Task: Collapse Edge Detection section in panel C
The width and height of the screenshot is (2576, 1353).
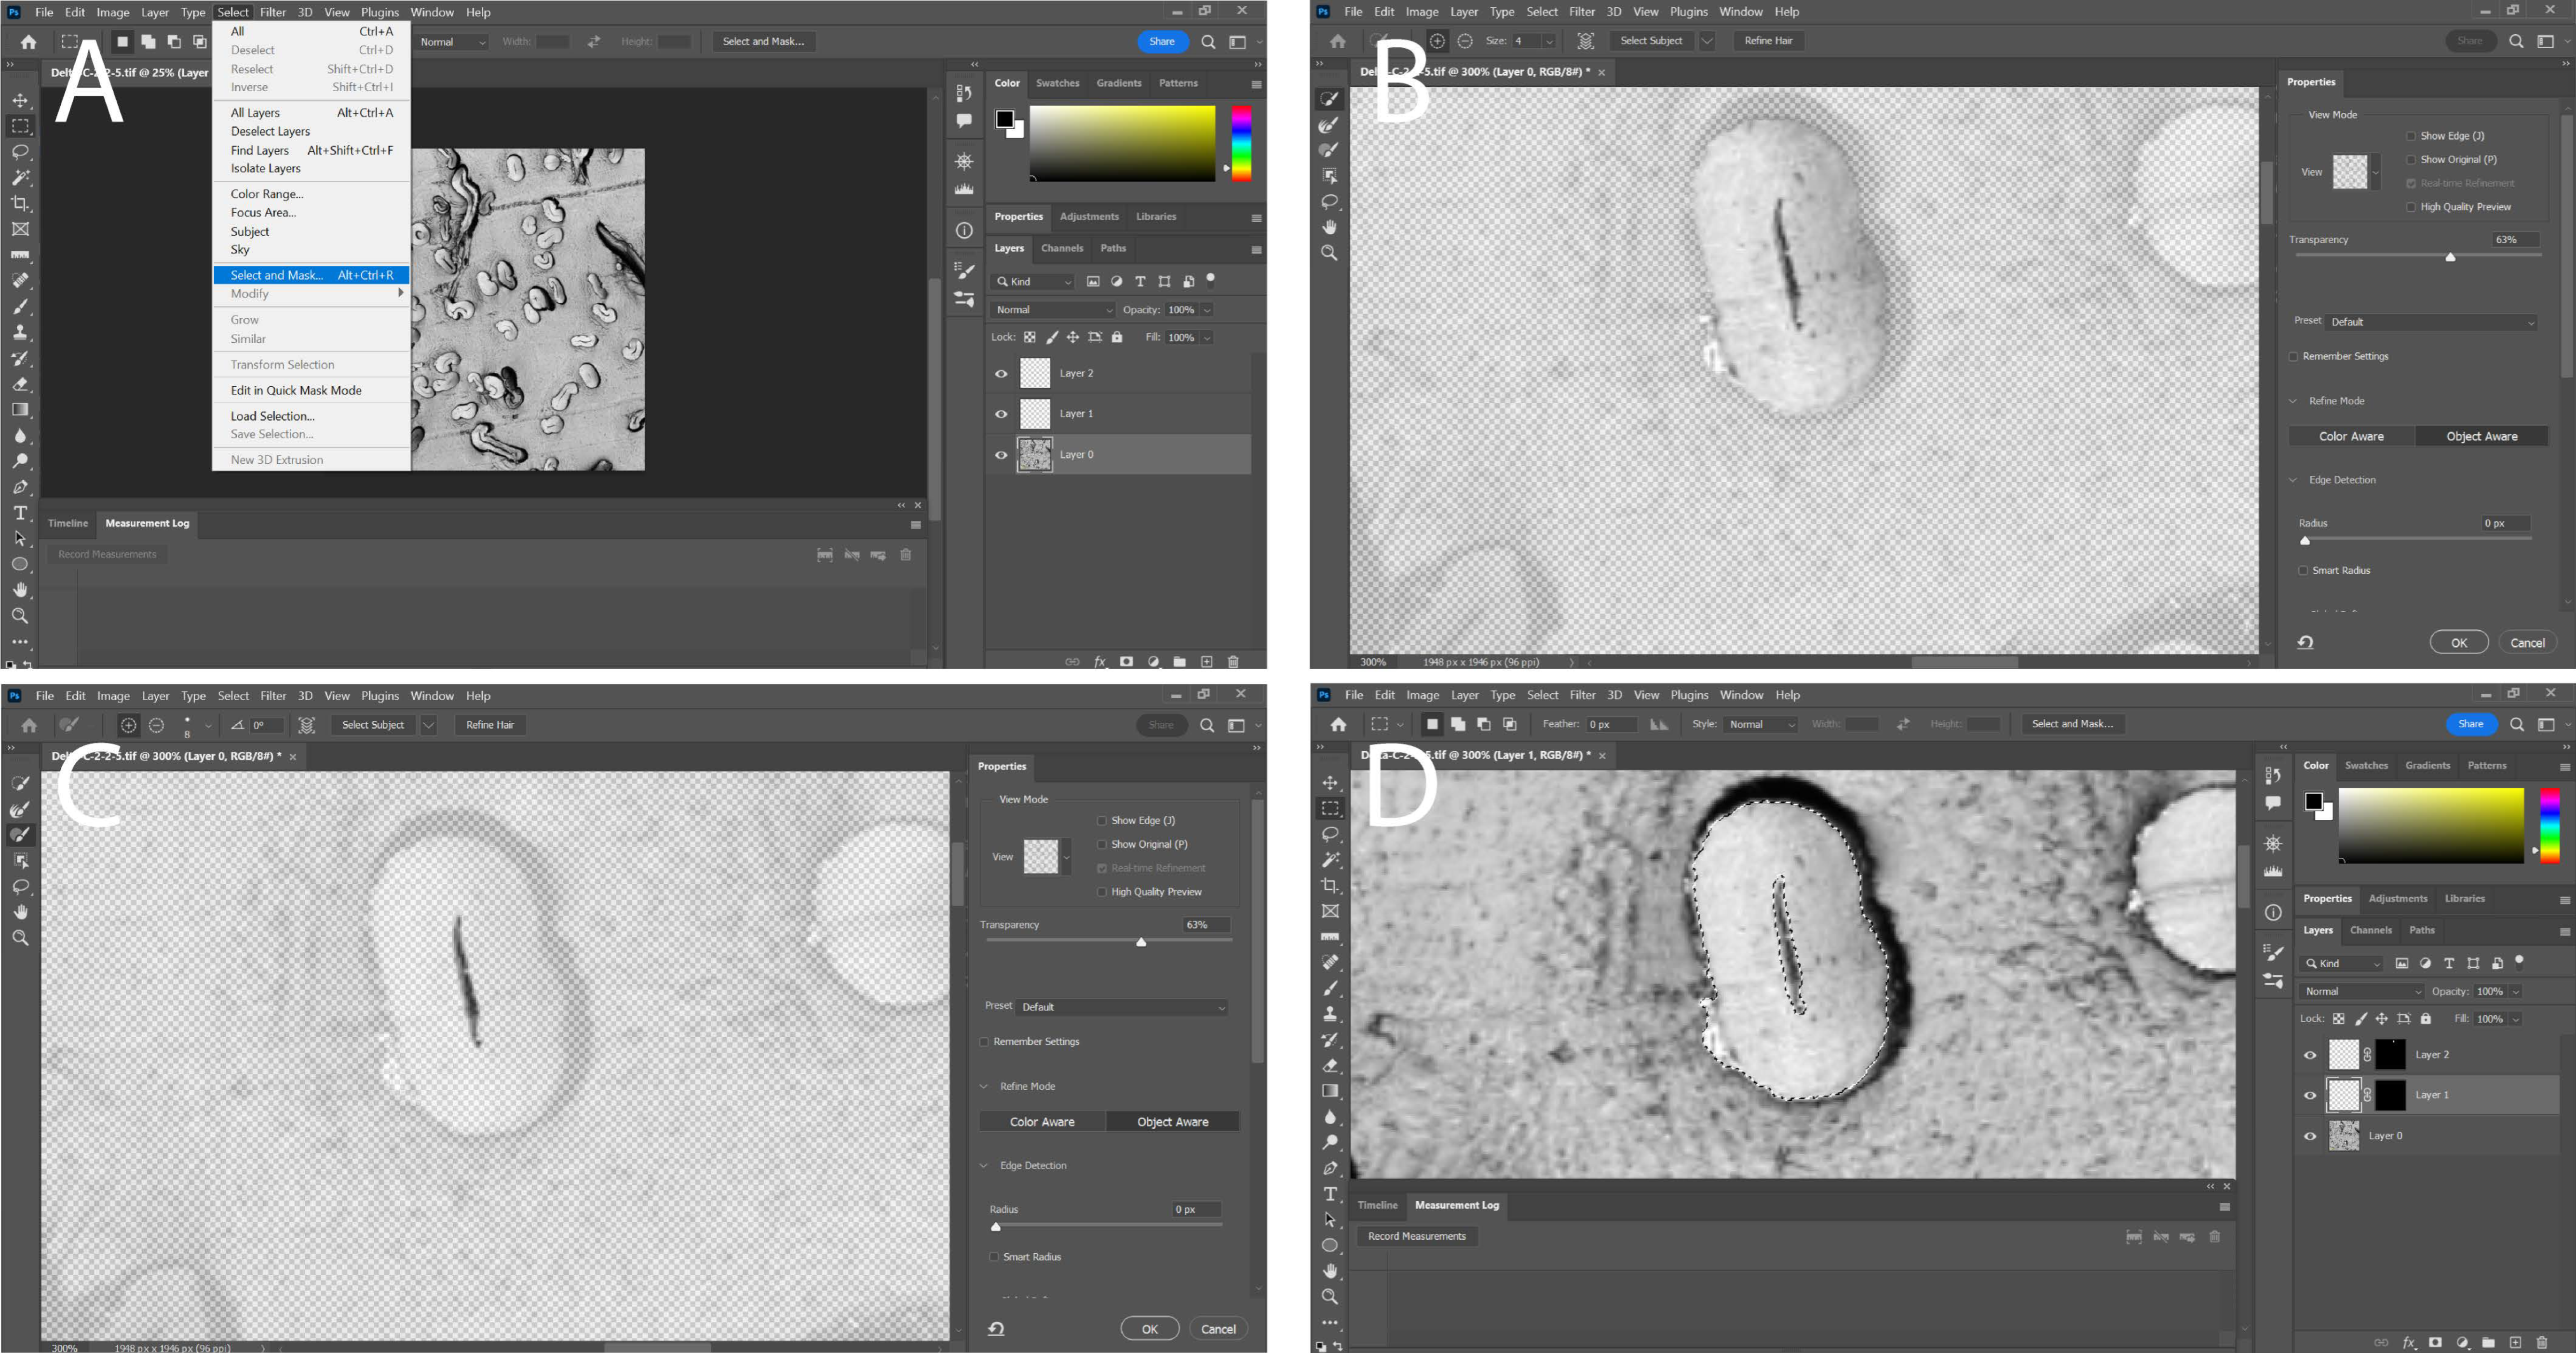Action: [984, 1166]
